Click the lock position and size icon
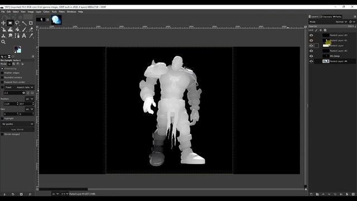The height and width of the screenshot is (201, 357). click(321, 30)
